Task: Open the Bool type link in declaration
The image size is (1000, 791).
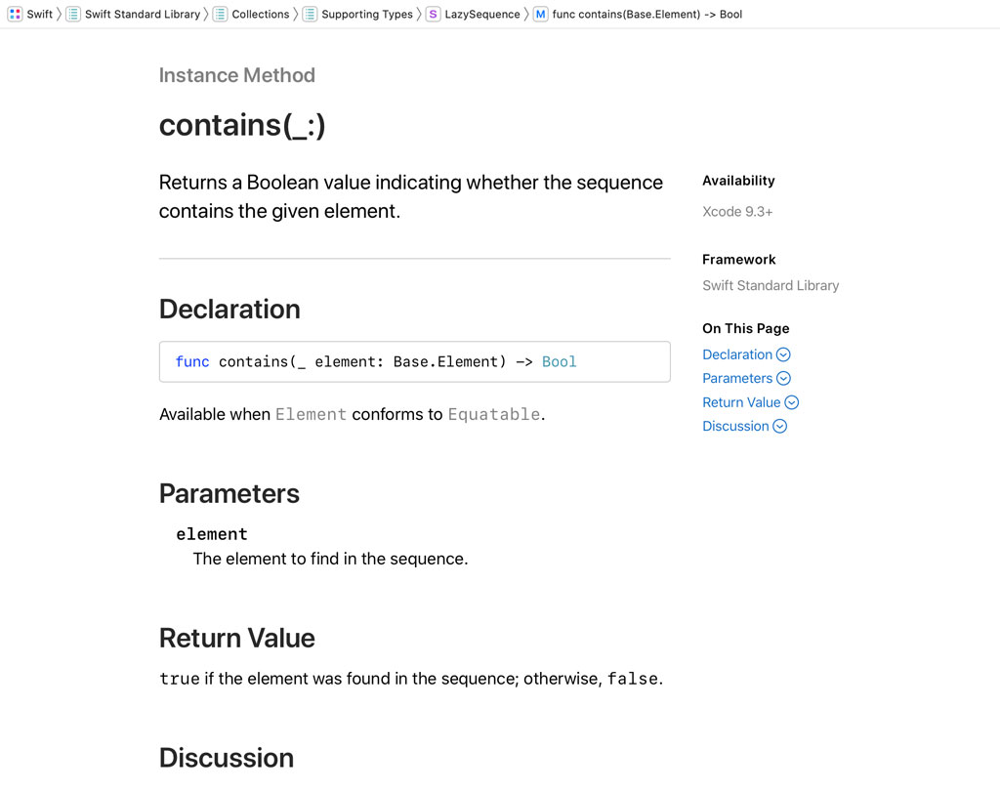Action: (560, 361)
